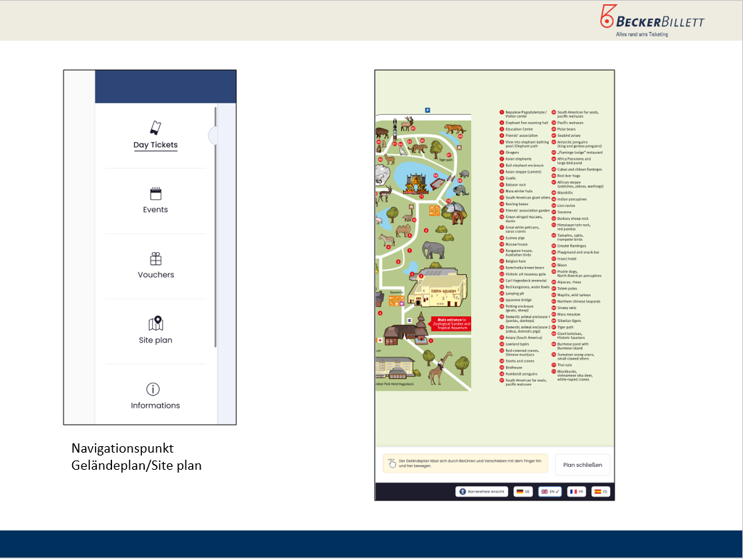Click the BeckerBillett logo
The height and width of the screenshot is (559, 743).
[652, 19]
